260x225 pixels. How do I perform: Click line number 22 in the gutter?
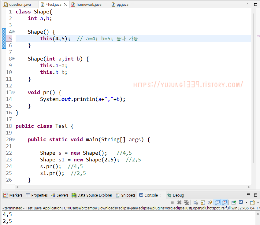[9, 153]
